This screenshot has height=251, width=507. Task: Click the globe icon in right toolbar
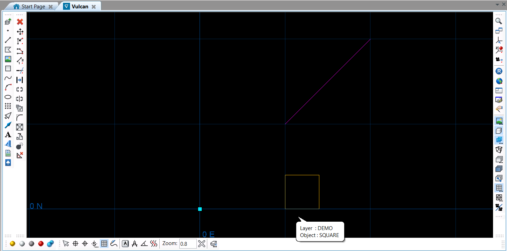tap(499, 81)
